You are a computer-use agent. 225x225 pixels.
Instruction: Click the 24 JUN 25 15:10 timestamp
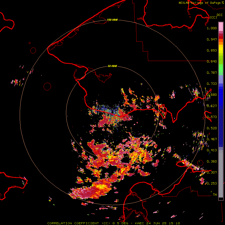[163, 223]
